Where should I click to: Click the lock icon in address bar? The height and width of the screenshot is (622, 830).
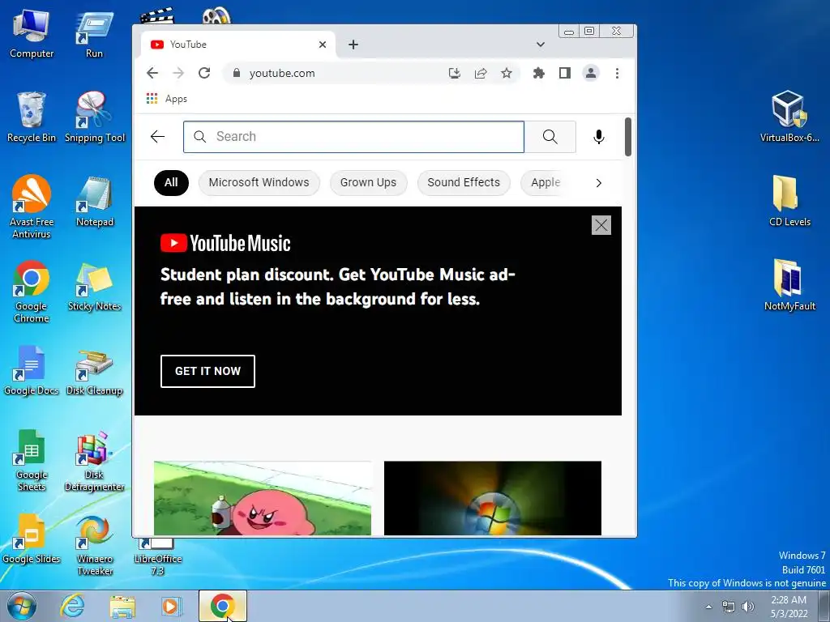237,73
